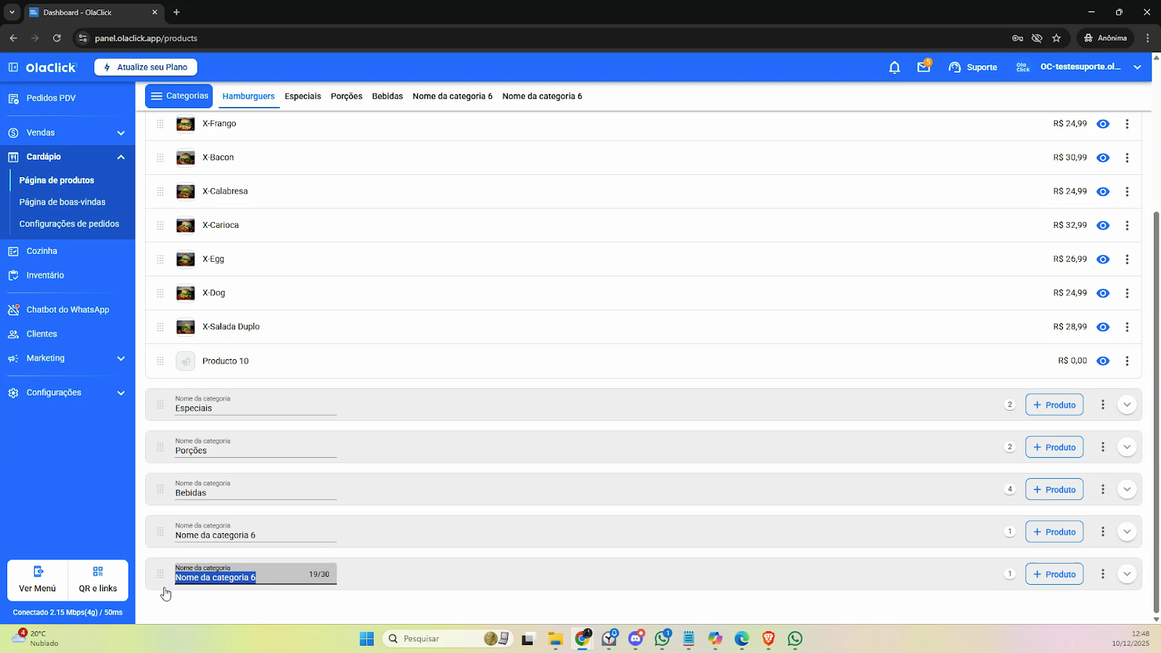Toggle visibility of X-Egg product
This screenshot has width=1161, height=653.
pyautogui.click(x=1103, y=259)
